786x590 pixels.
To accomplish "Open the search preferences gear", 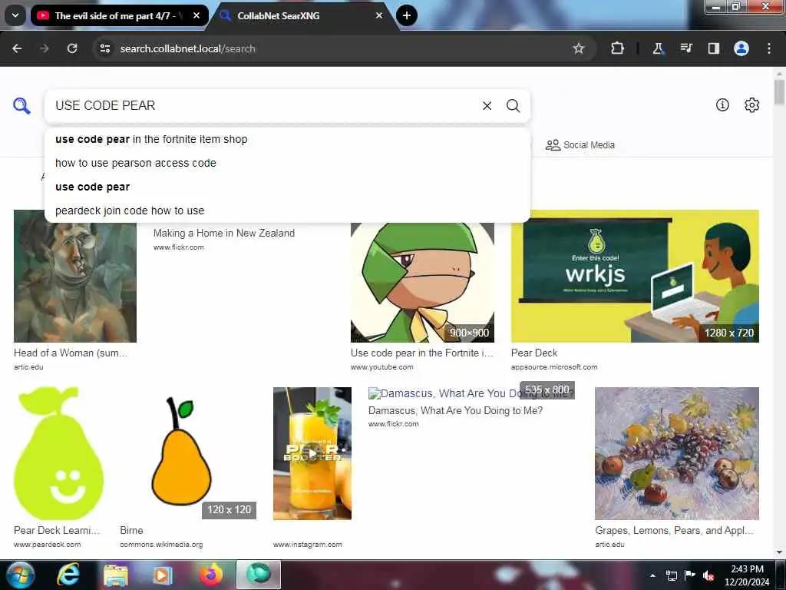I will click(751, 104).
